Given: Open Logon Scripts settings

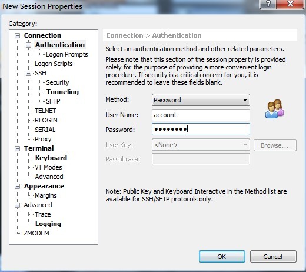Looking at the screenshot, I should [54, 64].
